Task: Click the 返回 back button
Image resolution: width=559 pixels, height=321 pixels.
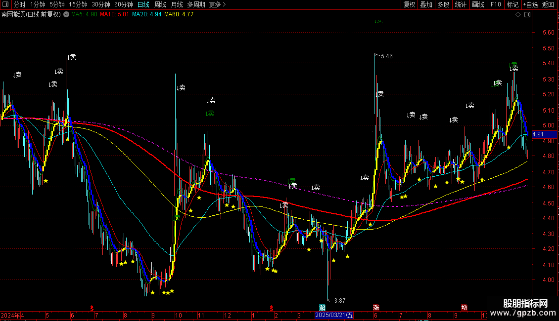Action: [548, 4]
